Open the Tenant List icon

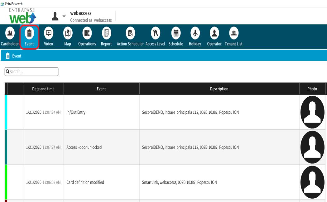(233, 33)
